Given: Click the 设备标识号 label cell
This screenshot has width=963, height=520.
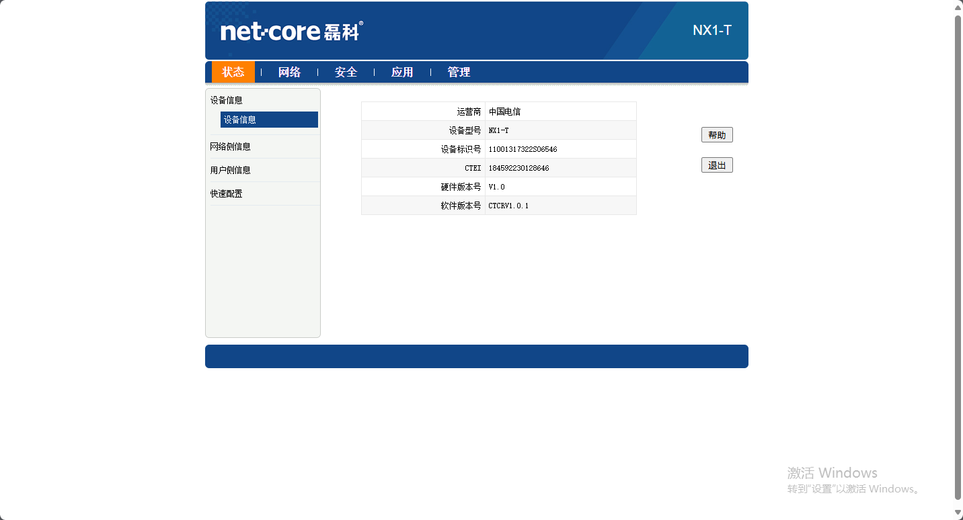Looking at the screenshot, I should pos(423,149).
